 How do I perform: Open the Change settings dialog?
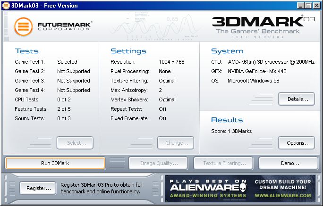pyautogui.click(x=176, y=142)
